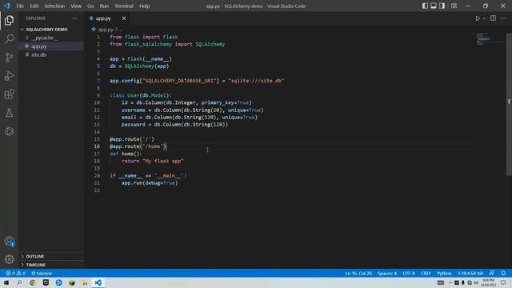
Task: Select language mode Python in status bar
Action: pyautogui.click(x=444, y=274)
